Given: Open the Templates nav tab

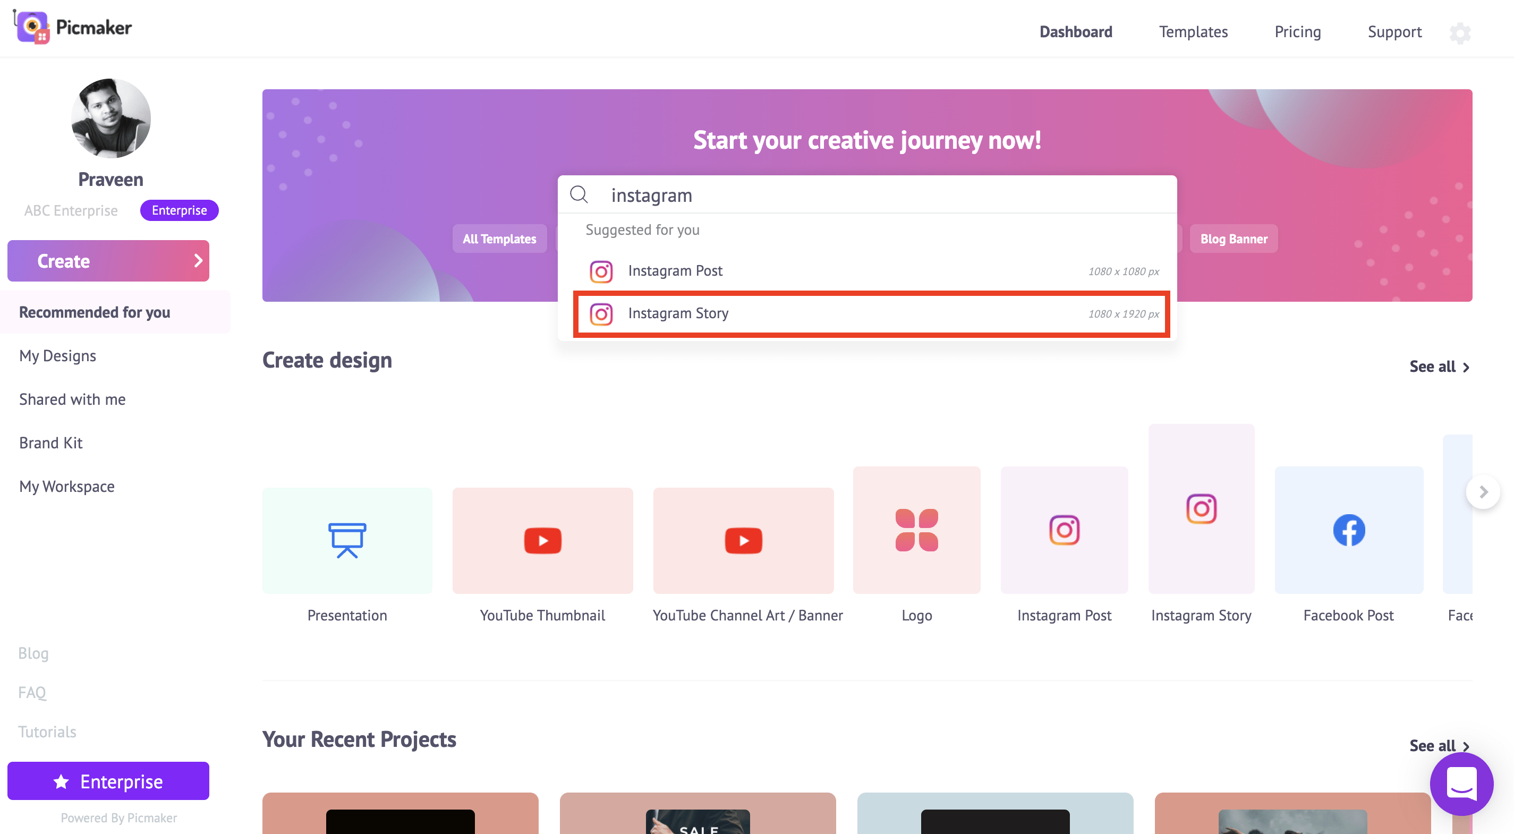Looking at the screenshot, I should [x=1193, y=32].
